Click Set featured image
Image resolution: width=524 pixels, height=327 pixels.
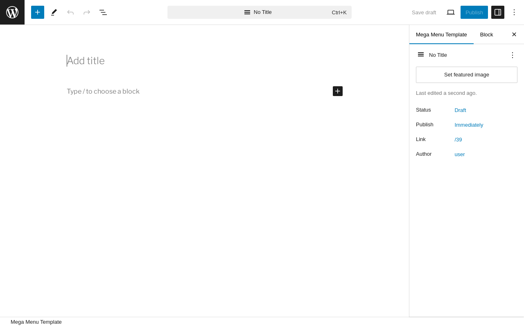467,75
